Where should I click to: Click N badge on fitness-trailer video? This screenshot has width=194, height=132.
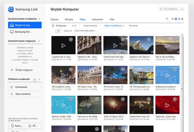point(71,99)
